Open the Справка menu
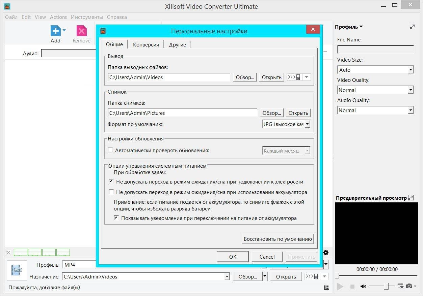 [x=117, y=17]
